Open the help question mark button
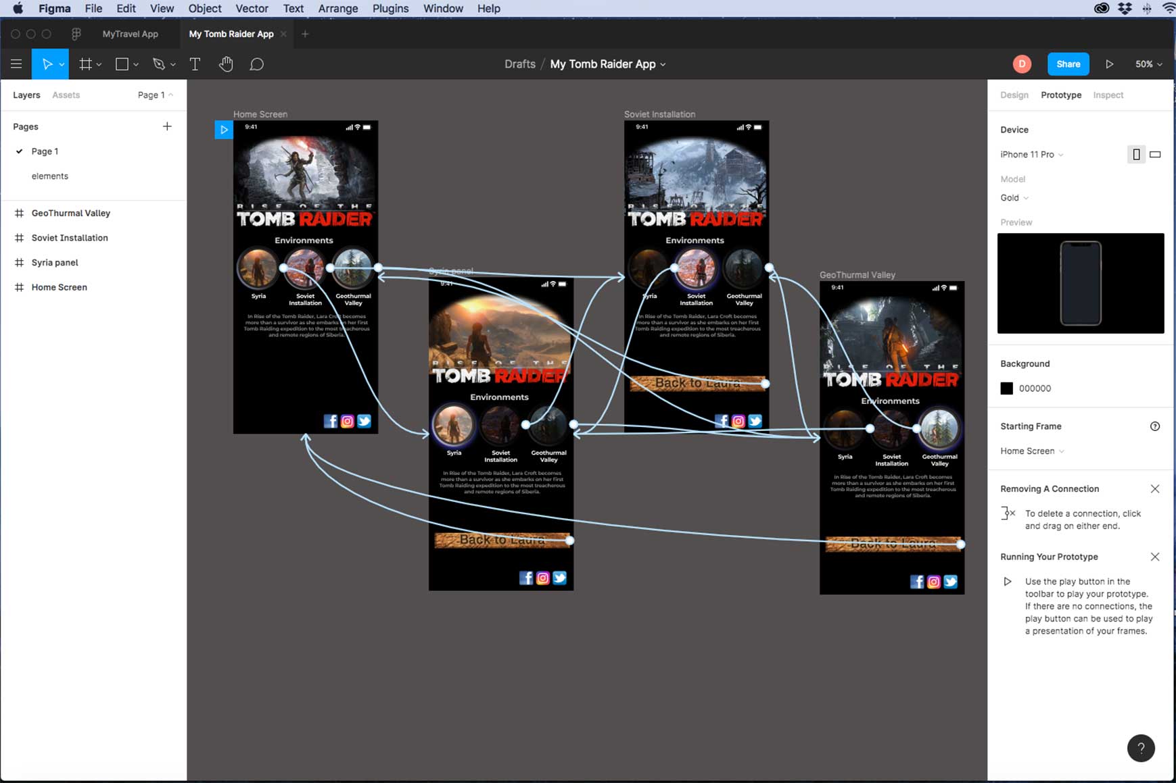The width and height of the screenshot is (1176, 783). pos(1141,748)
